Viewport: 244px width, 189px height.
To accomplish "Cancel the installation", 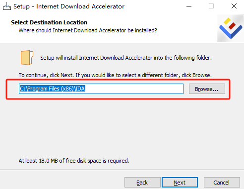I will click(222, 183).
